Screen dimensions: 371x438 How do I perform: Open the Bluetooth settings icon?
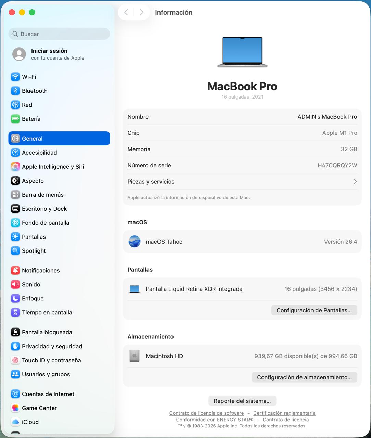pos(15,91)
